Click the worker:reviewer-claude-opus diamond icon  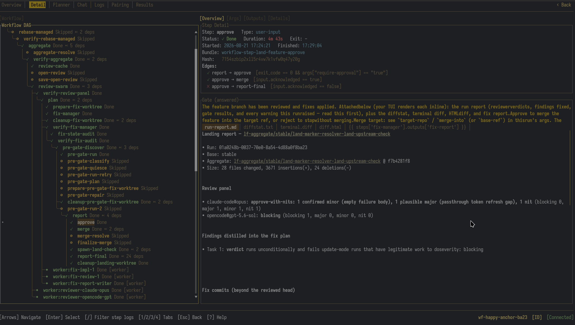[x=37, y=290]
